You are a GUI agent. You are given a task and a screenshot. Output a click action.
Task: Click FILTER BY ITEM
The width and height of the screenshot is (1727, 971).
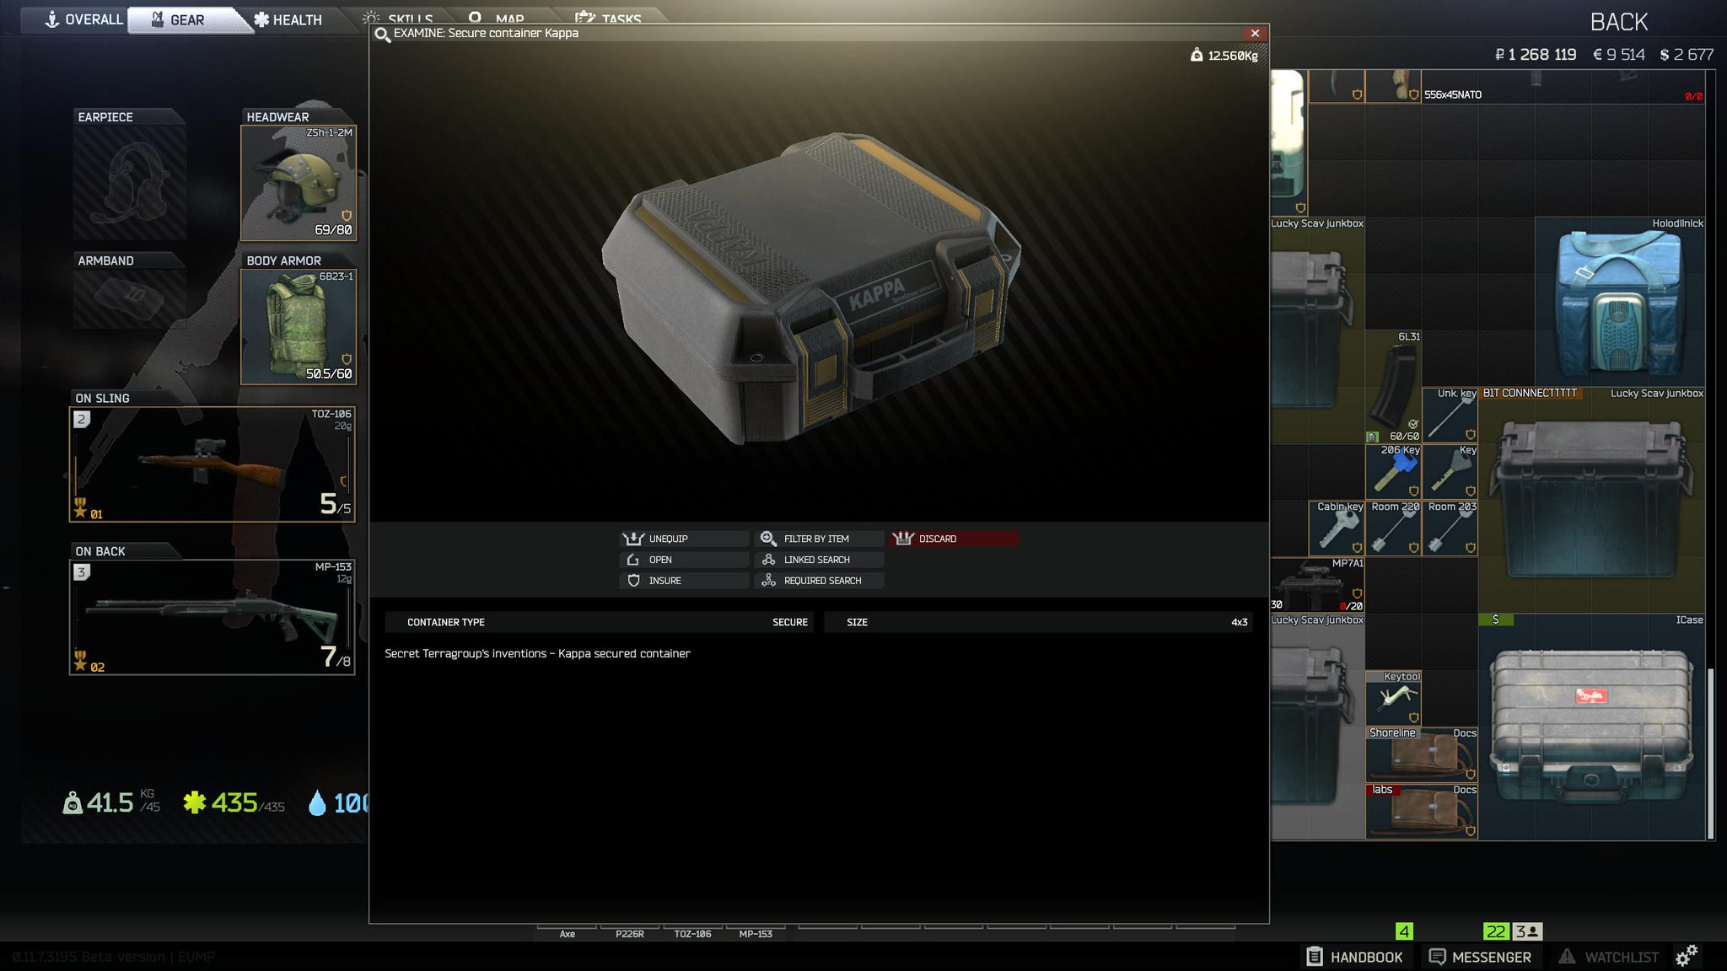(x=819, y=539)
